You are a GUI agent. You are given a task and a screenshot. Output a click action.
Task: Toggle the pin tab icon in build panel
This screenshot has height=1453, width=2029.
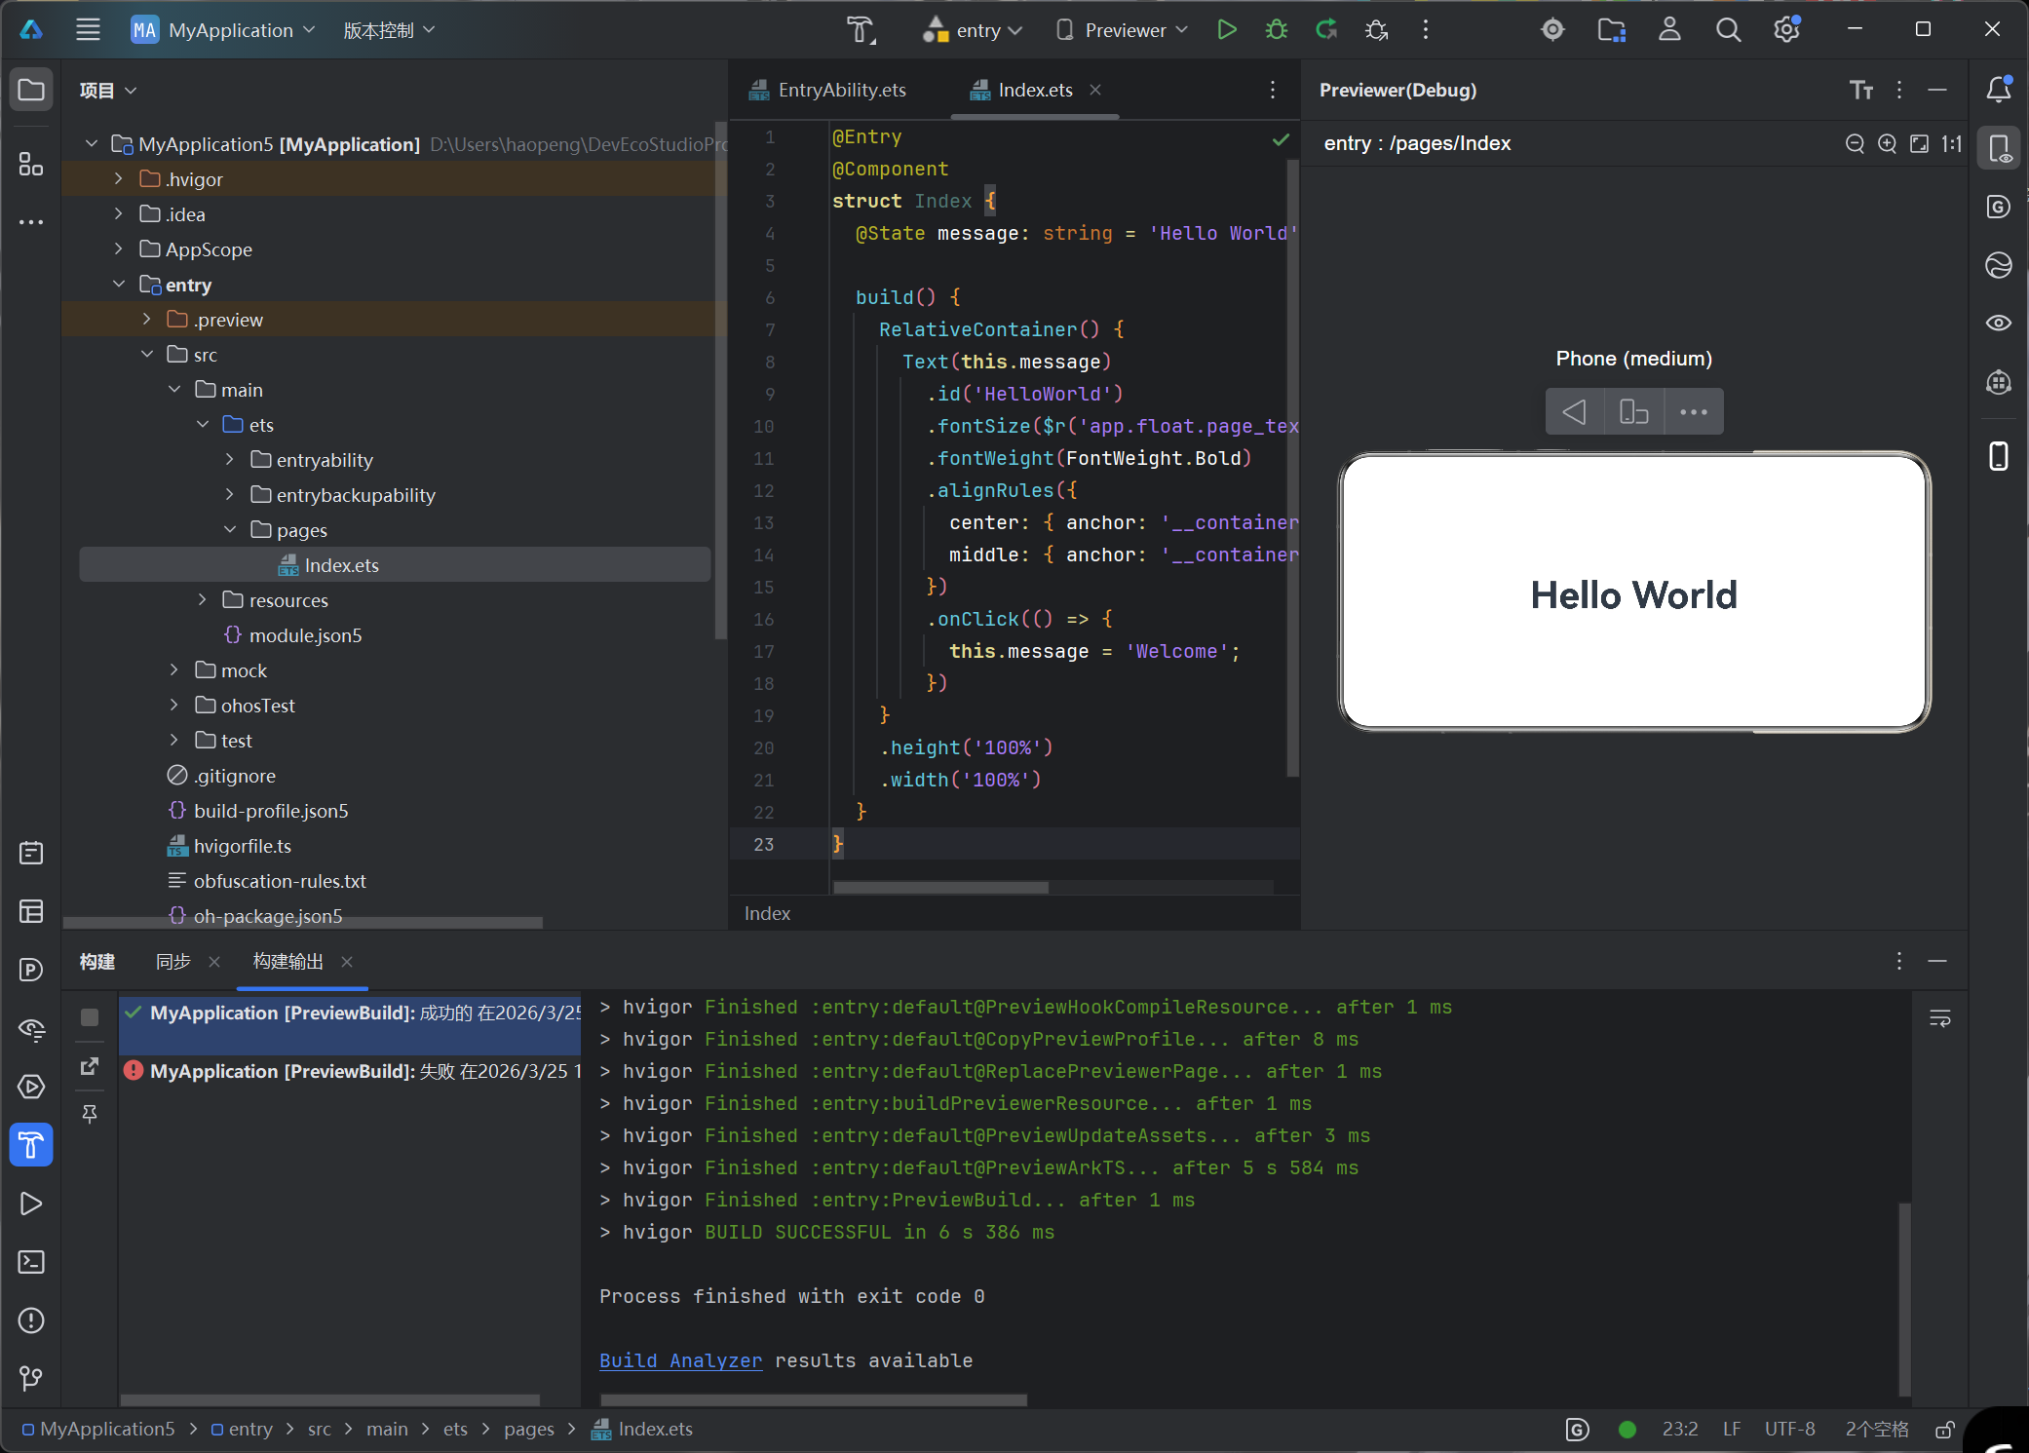click(90, 1113)
